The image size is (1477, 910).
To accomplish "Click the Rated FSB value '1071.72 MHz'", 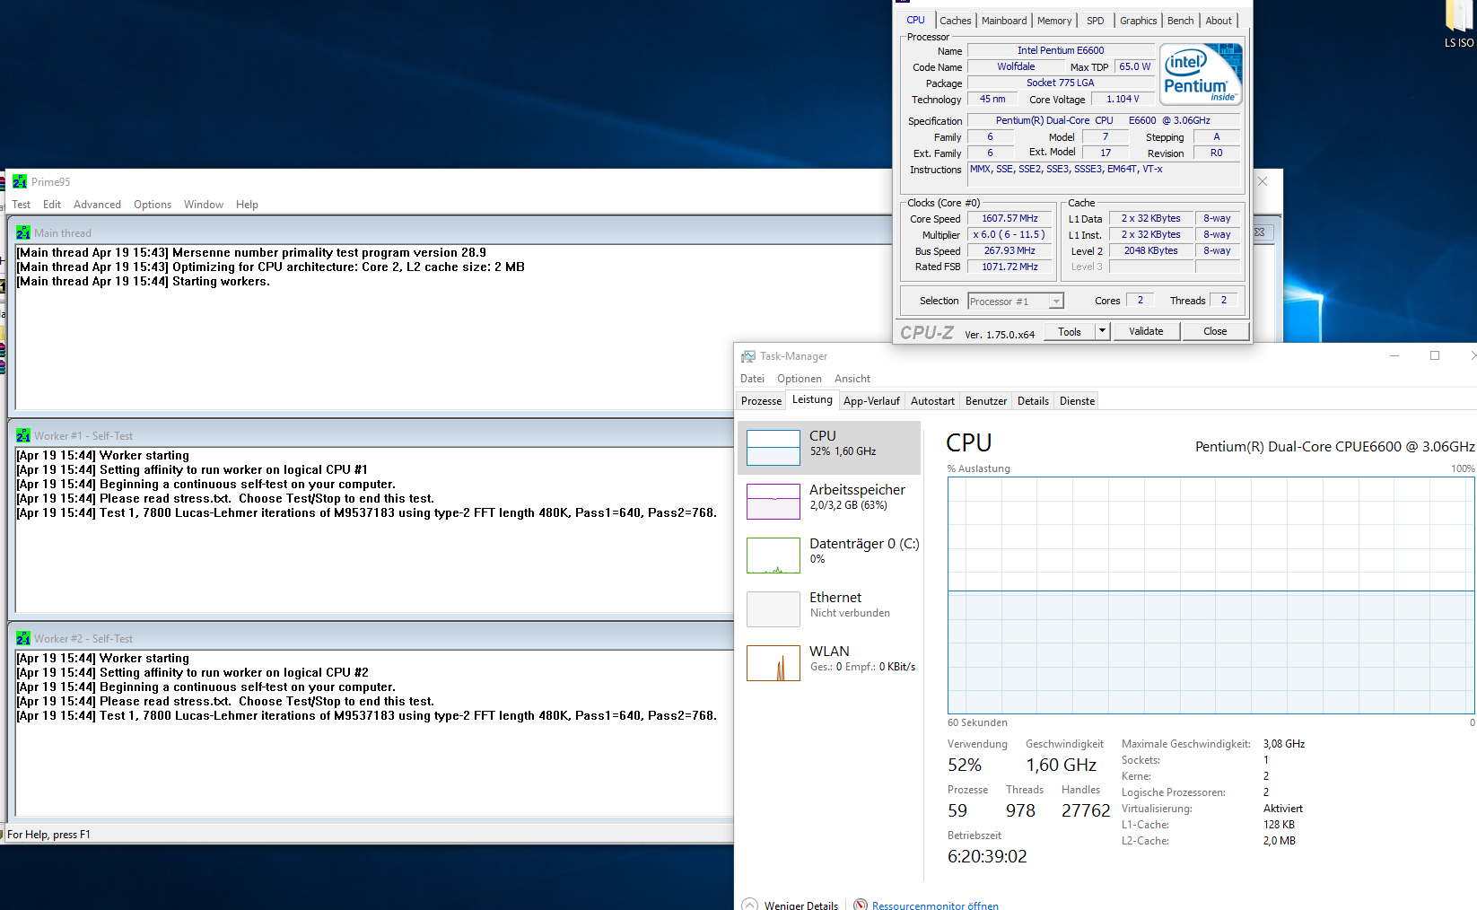I will 1009,267.
